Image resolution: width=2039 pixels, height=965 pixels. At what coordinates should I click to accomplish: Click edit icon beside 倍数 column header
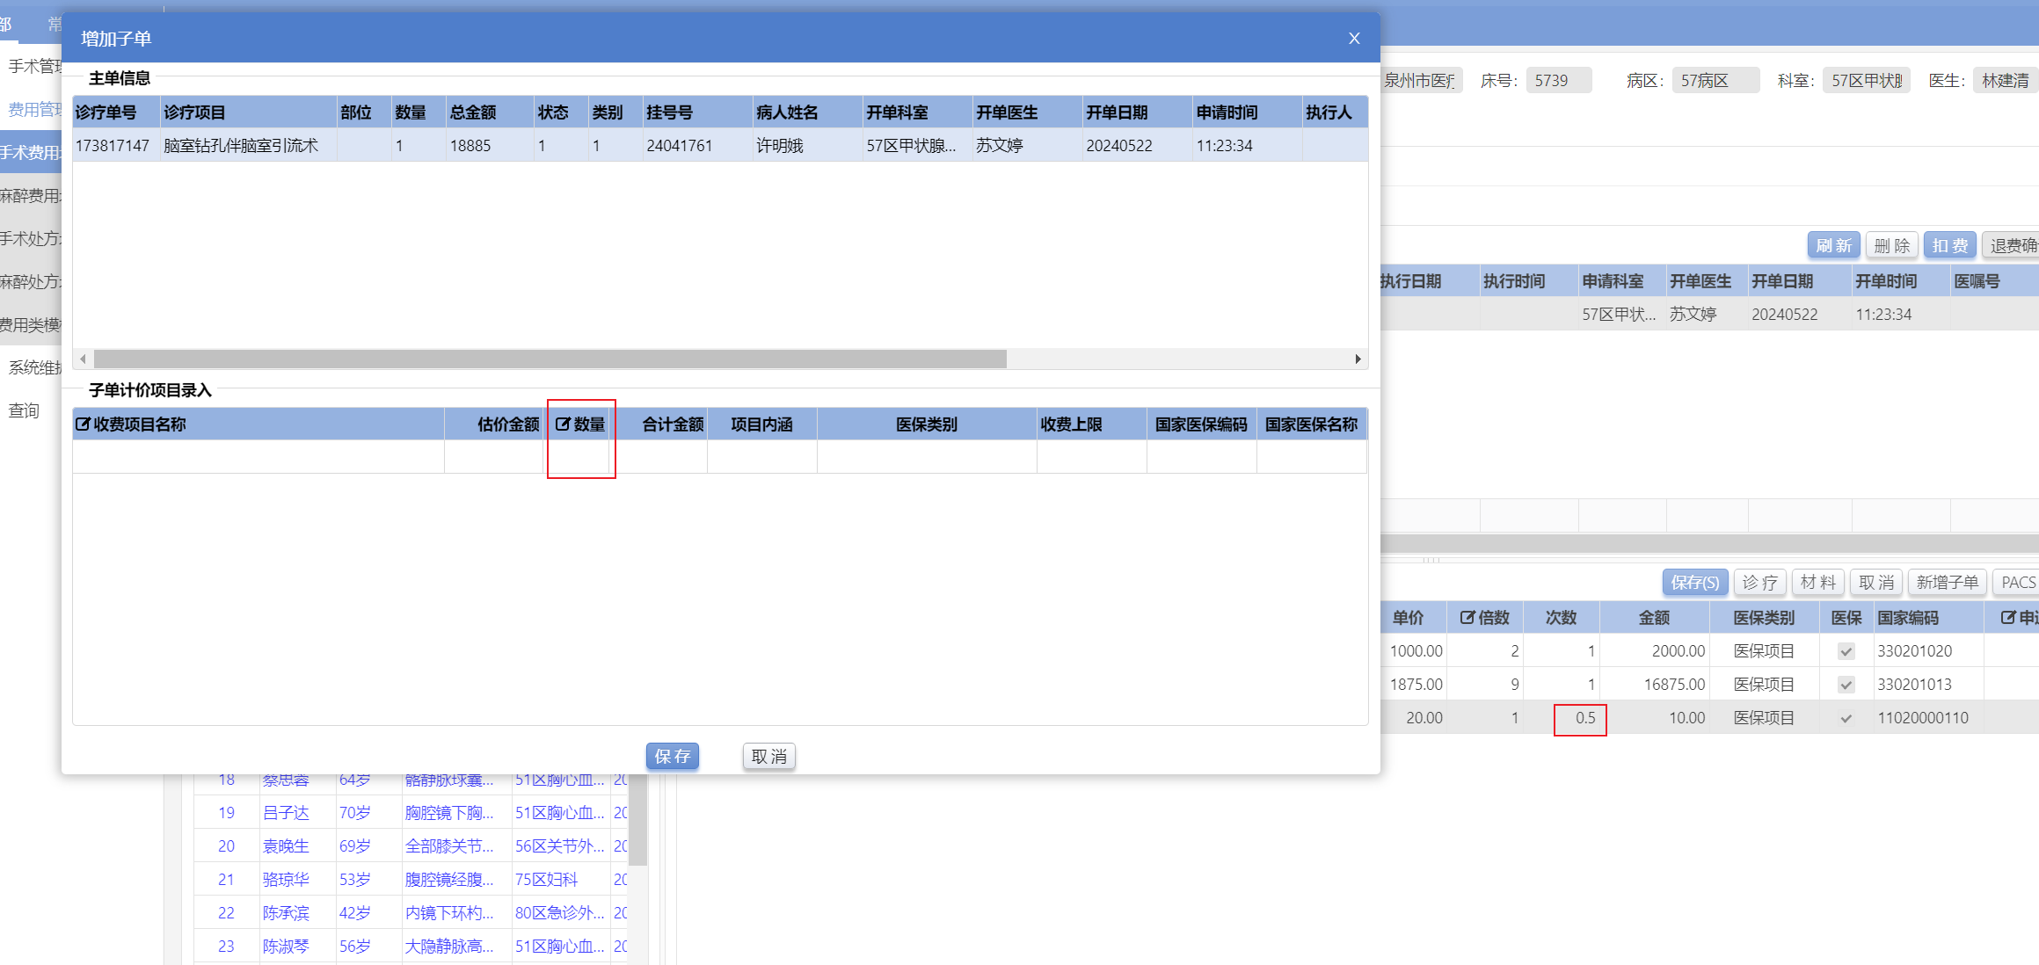(1467, 618)
